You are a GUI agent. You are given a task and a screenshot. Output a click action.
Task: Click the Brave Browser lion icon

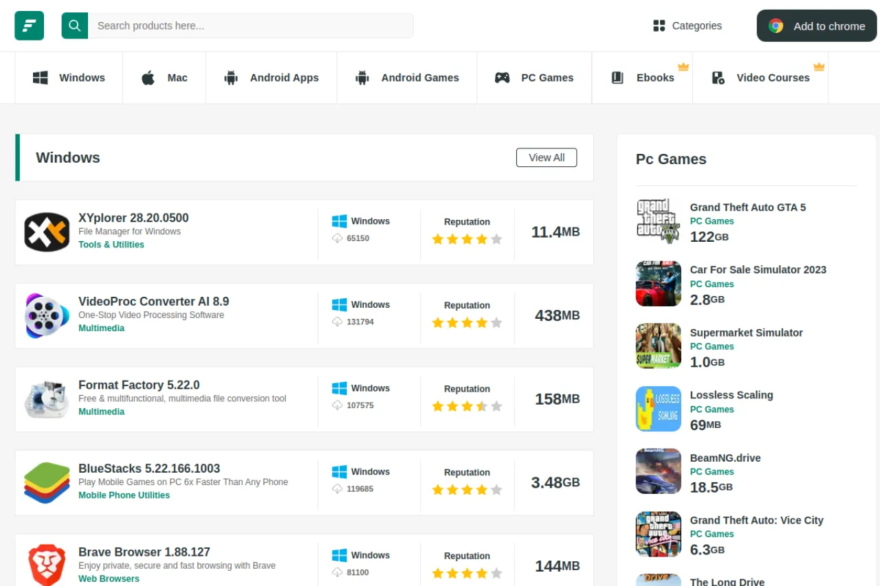click(x=47, y=565)
